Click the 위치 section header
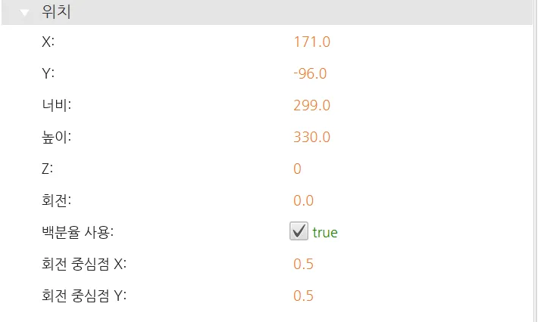This screenshot has height=322, width=538. (57, 13)
